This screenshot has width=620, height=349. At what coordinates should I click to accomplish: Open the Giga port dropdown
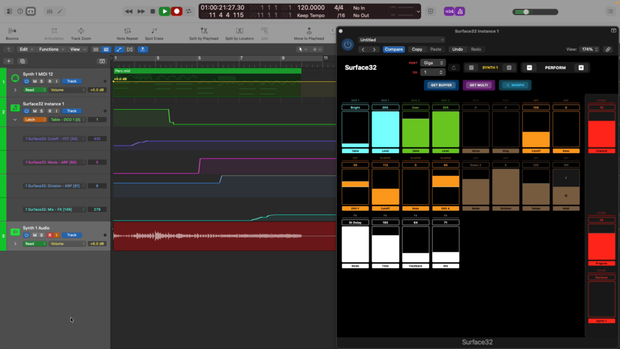[x=433, y=62]
